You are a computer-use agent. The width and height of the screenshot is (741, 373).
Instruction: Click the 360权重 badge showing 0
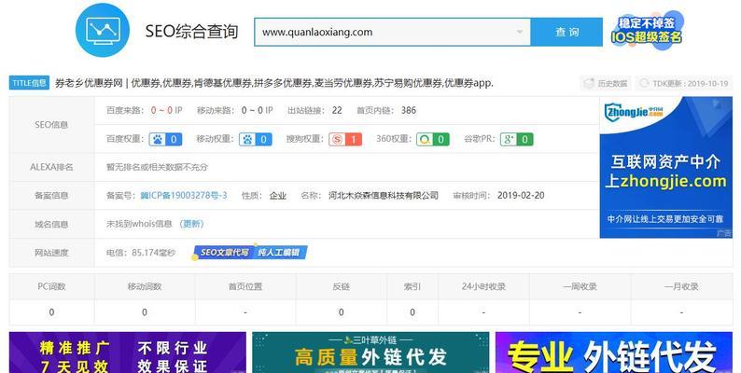433,139
